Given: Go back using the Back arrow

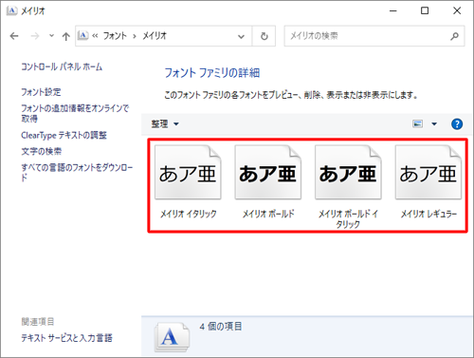Looking at the screenshot, I should 14,36.
